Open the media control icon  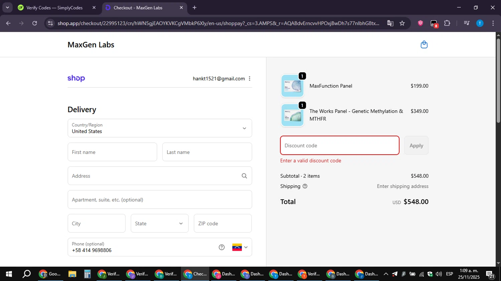467,23
